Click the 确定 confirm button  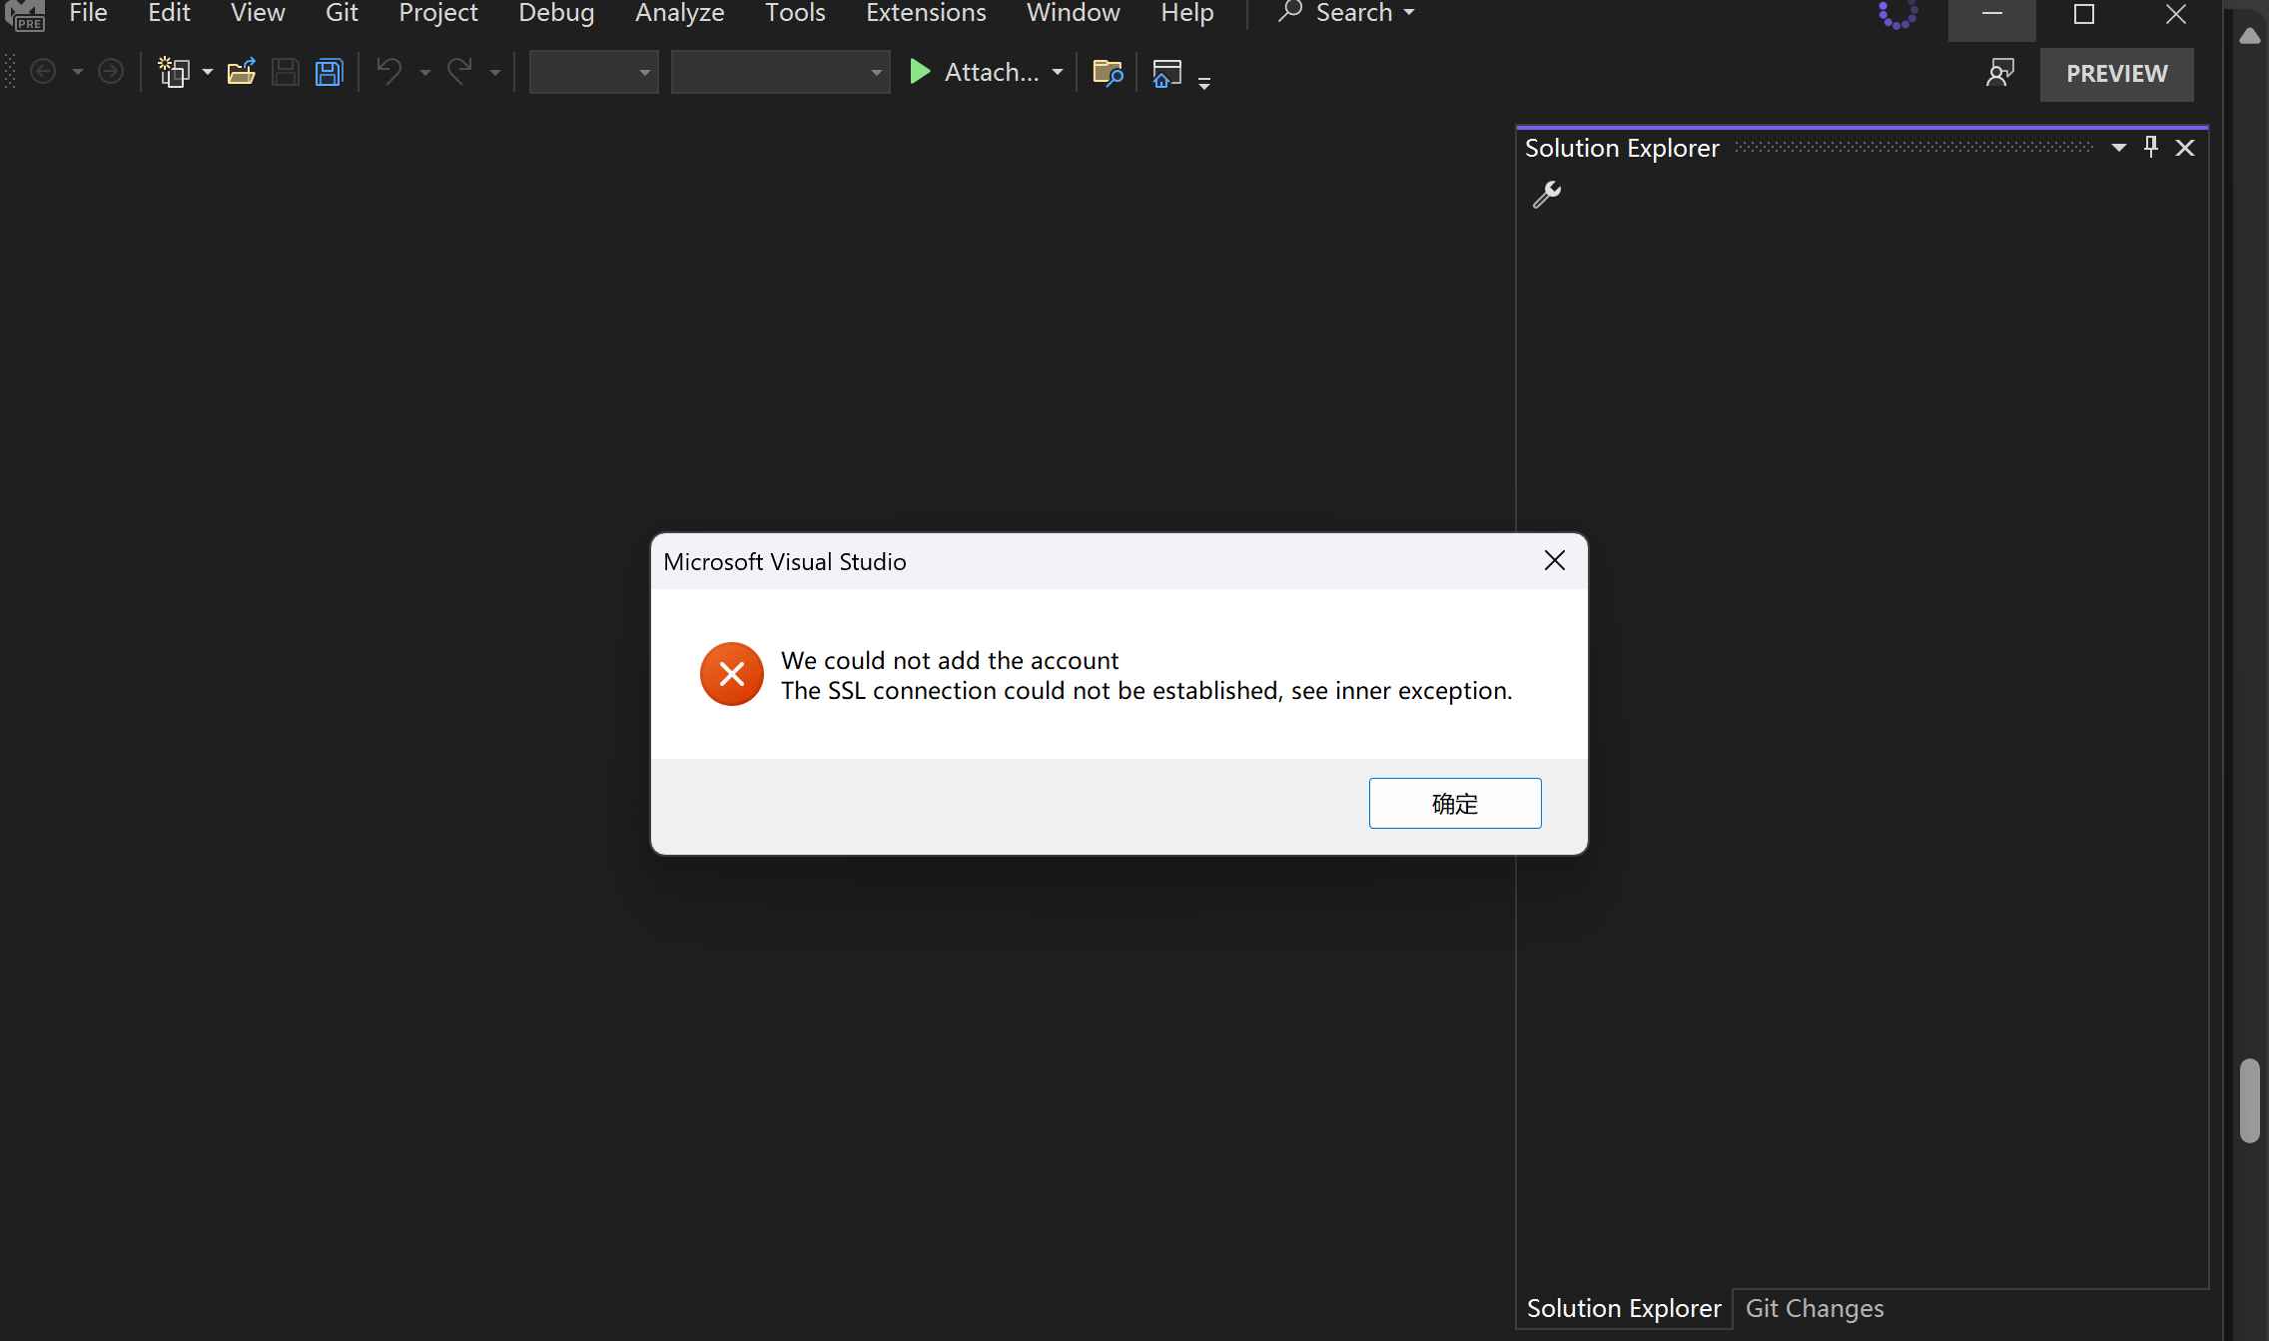(1455, 803)
